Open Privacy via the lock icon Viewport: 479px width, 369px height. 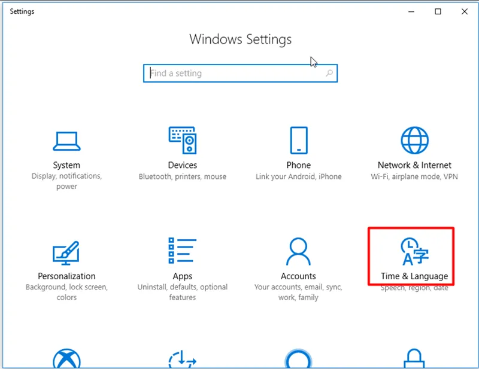tap(414, 359)
